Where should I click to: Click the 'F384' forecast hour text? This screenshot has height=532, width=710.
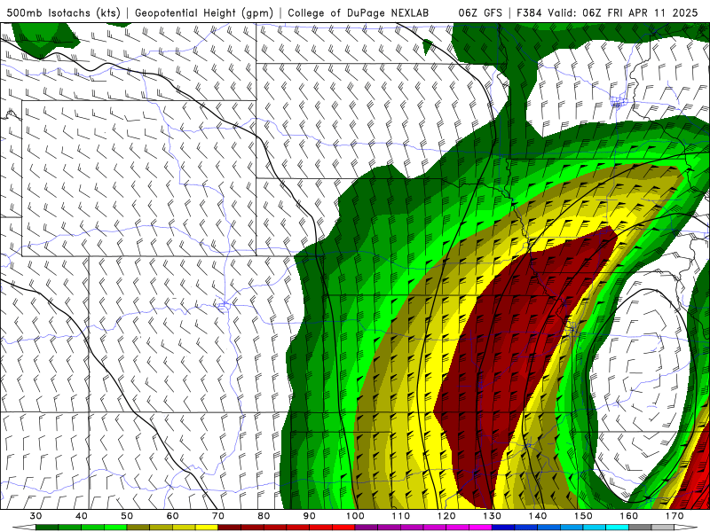pos(529,13)
